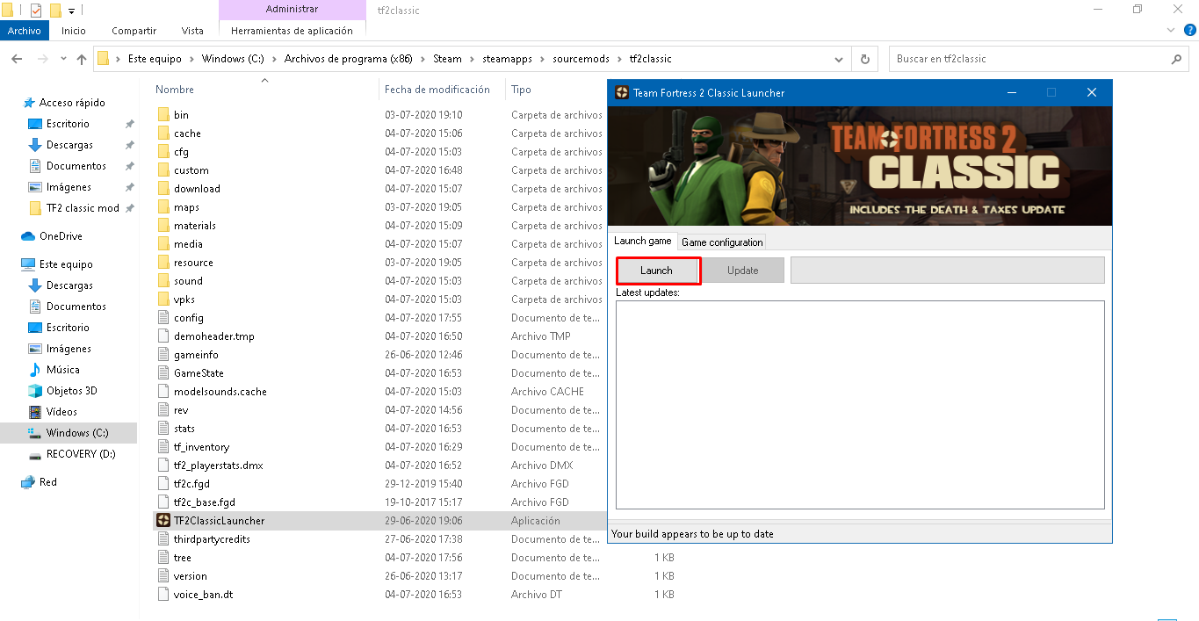Expand the ribbon with chevron arrow

coord(1170,30)
